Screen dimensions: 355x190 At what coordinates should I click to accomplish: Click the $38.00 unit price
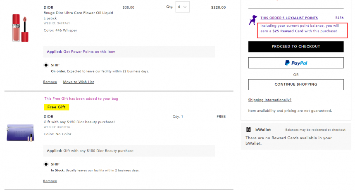[x=129, y=7]
